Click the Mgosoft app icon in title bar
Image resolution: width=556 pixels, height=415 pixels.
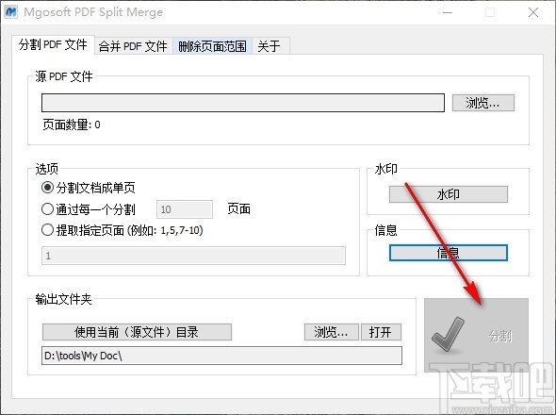[x=10, y=11]
